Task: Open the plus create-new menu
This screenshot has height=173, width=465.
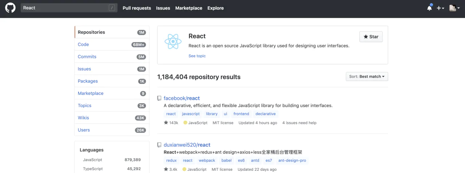Action: click(x=440, y=8)
